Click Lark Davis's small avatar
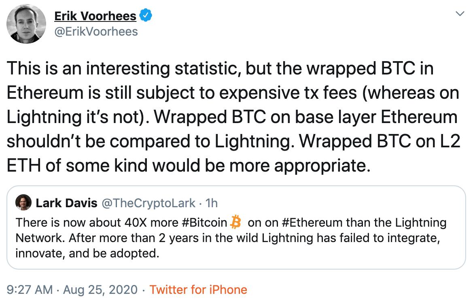The height and width of the screenshot is (306, 475). click(x=23, y=202)
